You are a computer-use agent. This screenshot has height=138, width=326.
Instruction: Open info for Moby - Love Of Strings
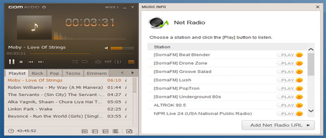coord(126,80)
